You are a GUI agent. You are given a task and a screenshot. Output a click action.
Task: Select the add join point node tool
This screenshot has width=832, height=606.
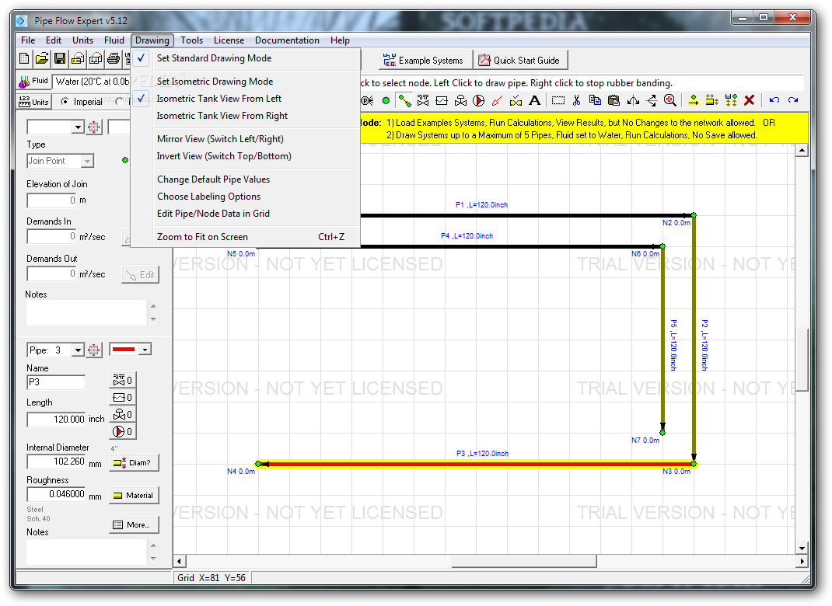(x=386, y=100)
